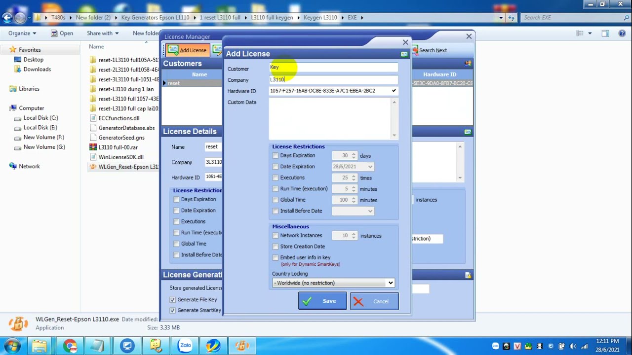Viewport: 632px width, 355px height.
Task: Select Local Disk (C:)
Action: (x=40, y=118)
